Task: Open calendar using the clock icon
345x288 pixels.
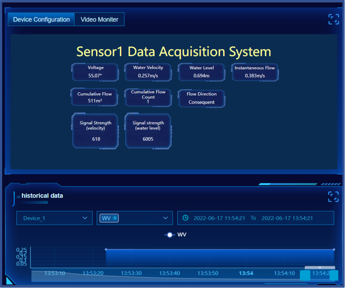Action: click(x=185, y=218)
